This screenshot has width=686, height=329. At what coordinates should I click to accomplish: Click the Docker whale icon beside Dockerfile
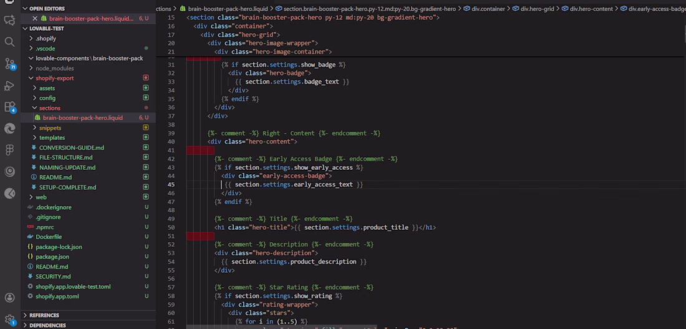[x=30, y=237]
